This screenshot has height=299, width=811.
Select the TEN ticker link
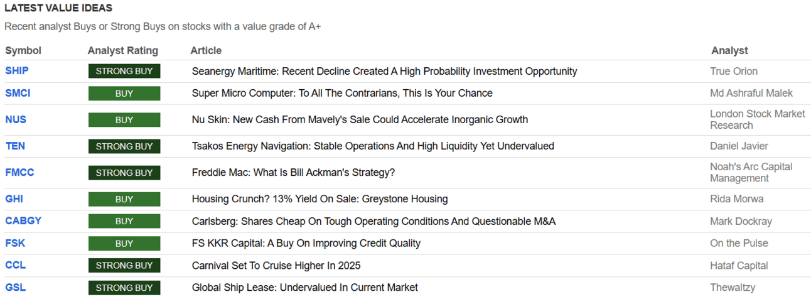(x=15, y=146)
